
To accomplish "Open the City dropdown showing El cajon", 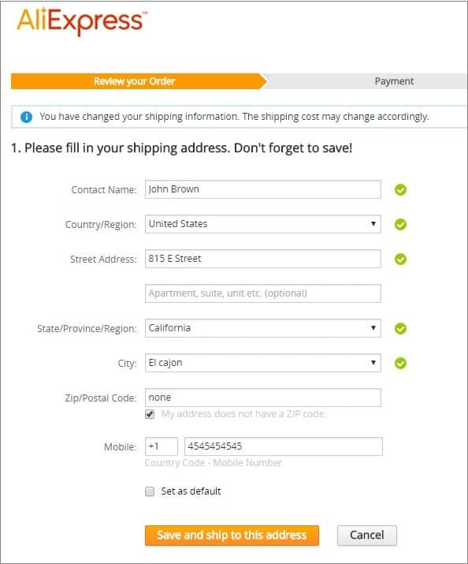I will point(263,363).
